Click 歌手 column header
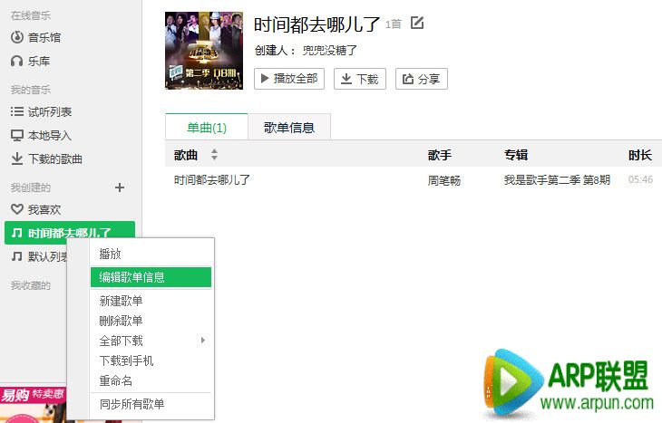This screenshot has width=662, height=423. point(440,155)
